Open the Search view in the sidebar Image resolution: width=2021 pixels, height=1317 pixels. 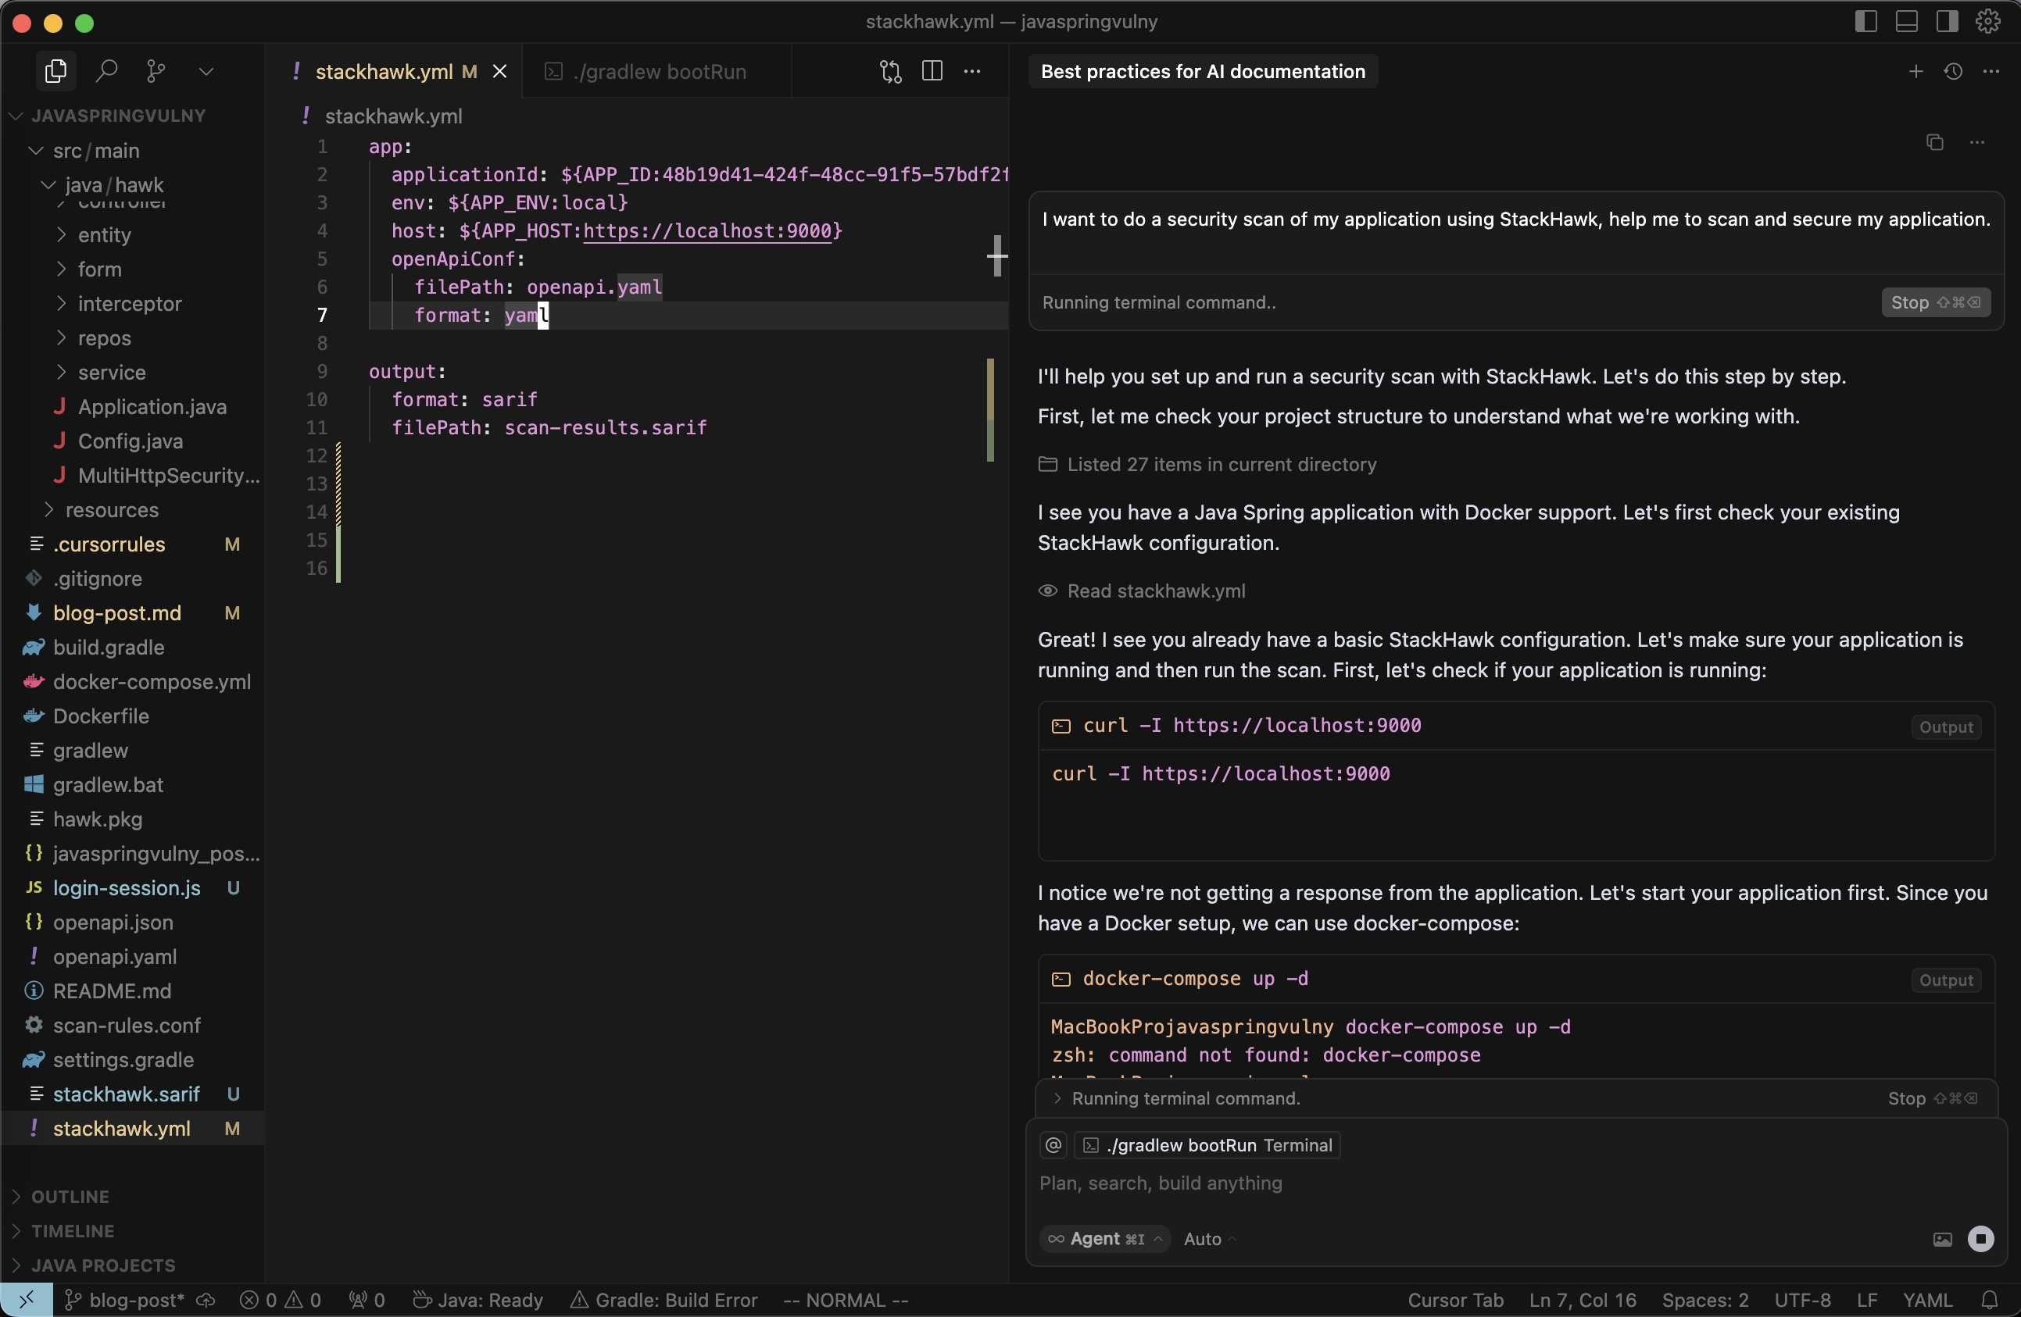[107, 70]
